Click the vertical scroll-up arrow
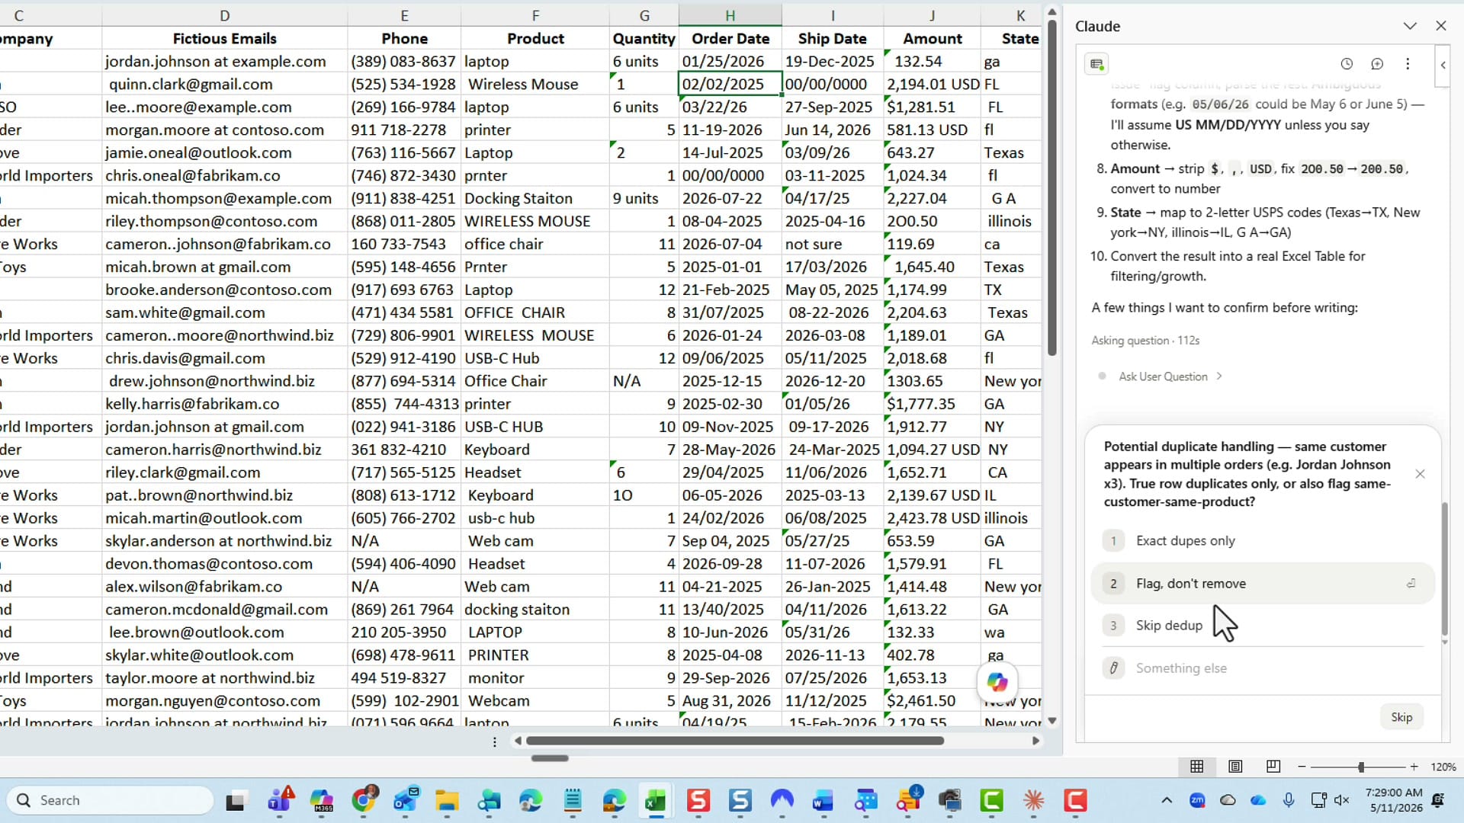The image size is (1464, 823). coord(1052,12)
